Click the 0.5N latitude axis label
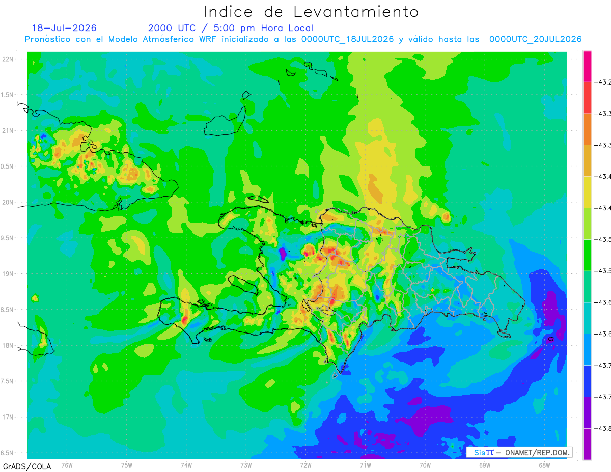Viewport: 611px width, 472px height. [x=8, y=166]
